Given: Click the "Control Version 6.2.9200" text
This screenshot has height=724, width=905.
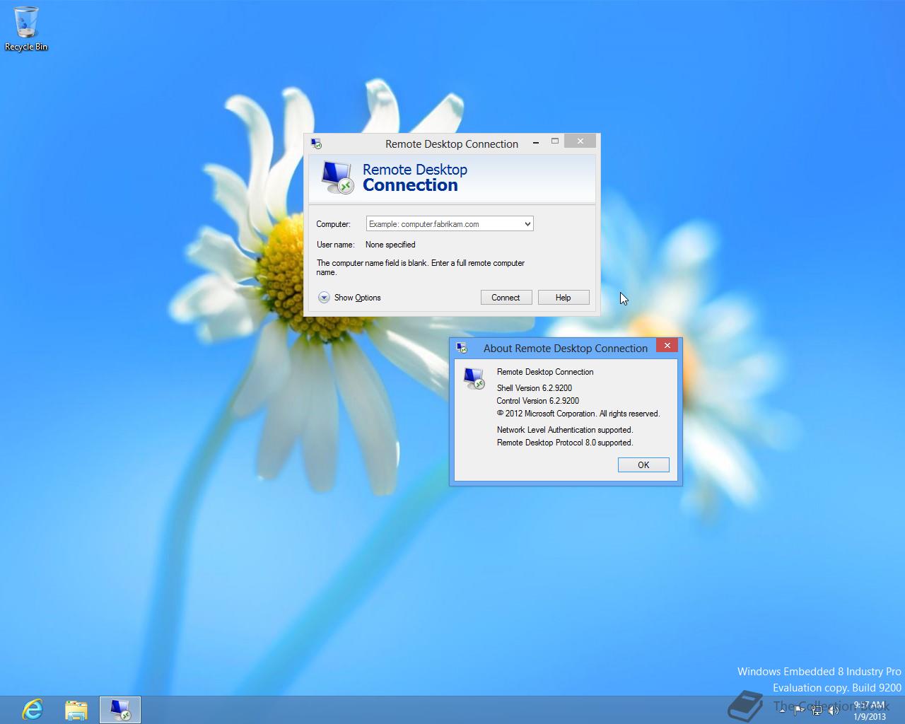Looking at the screenshot, I should point(537,401).
